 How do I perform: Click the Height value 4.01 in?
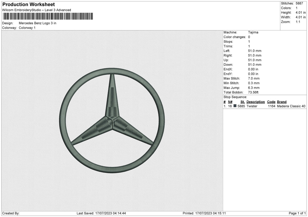[x=301, y=13]
